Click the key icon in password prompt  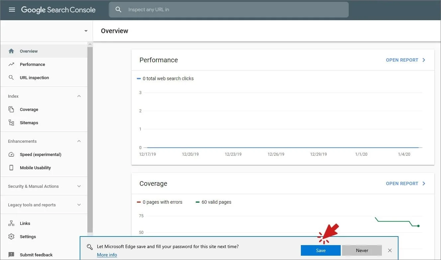(x=89, y=247)
